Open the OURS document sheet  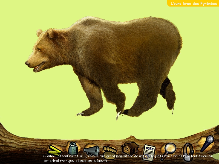point(149,151)
